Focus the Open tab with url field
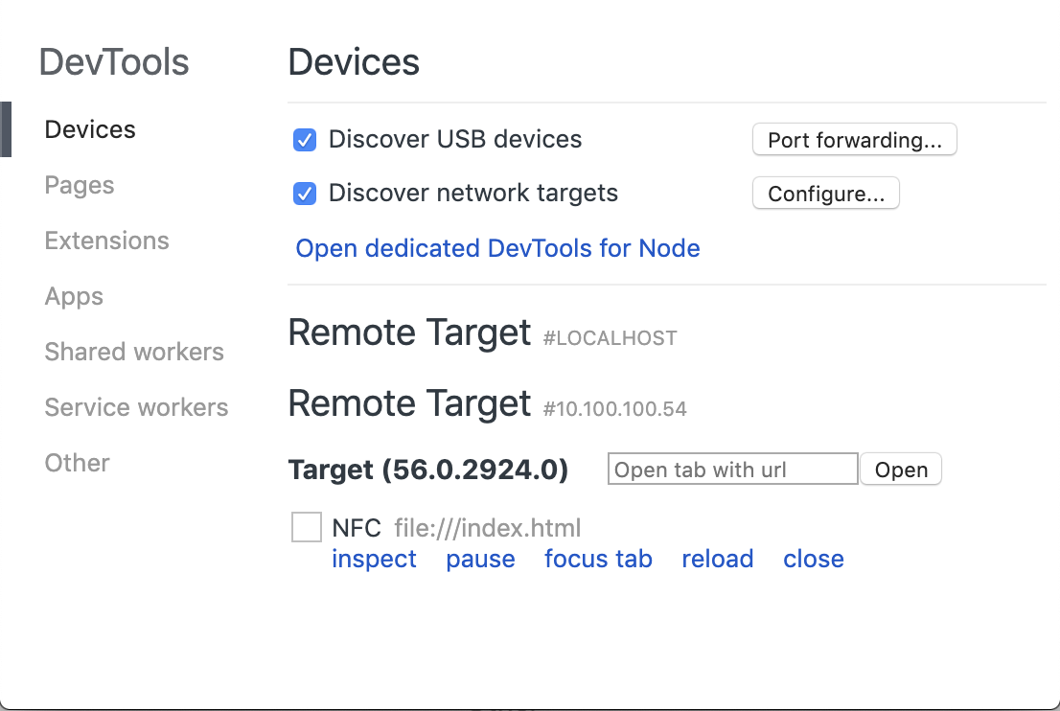Screen dimensions: 1060x711 [732, 470]
